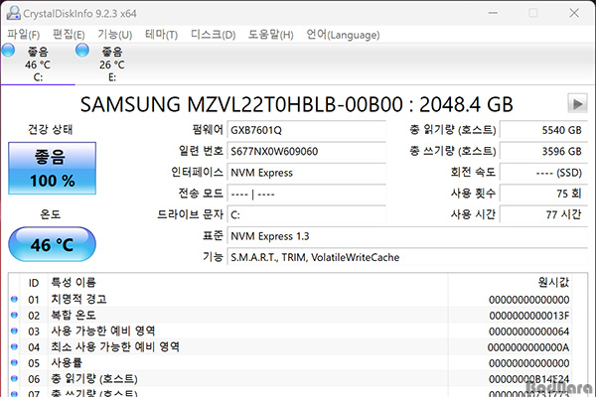Click the serial number field S677NX0W609060
596x397 pixels.
[x=307, y=152]
